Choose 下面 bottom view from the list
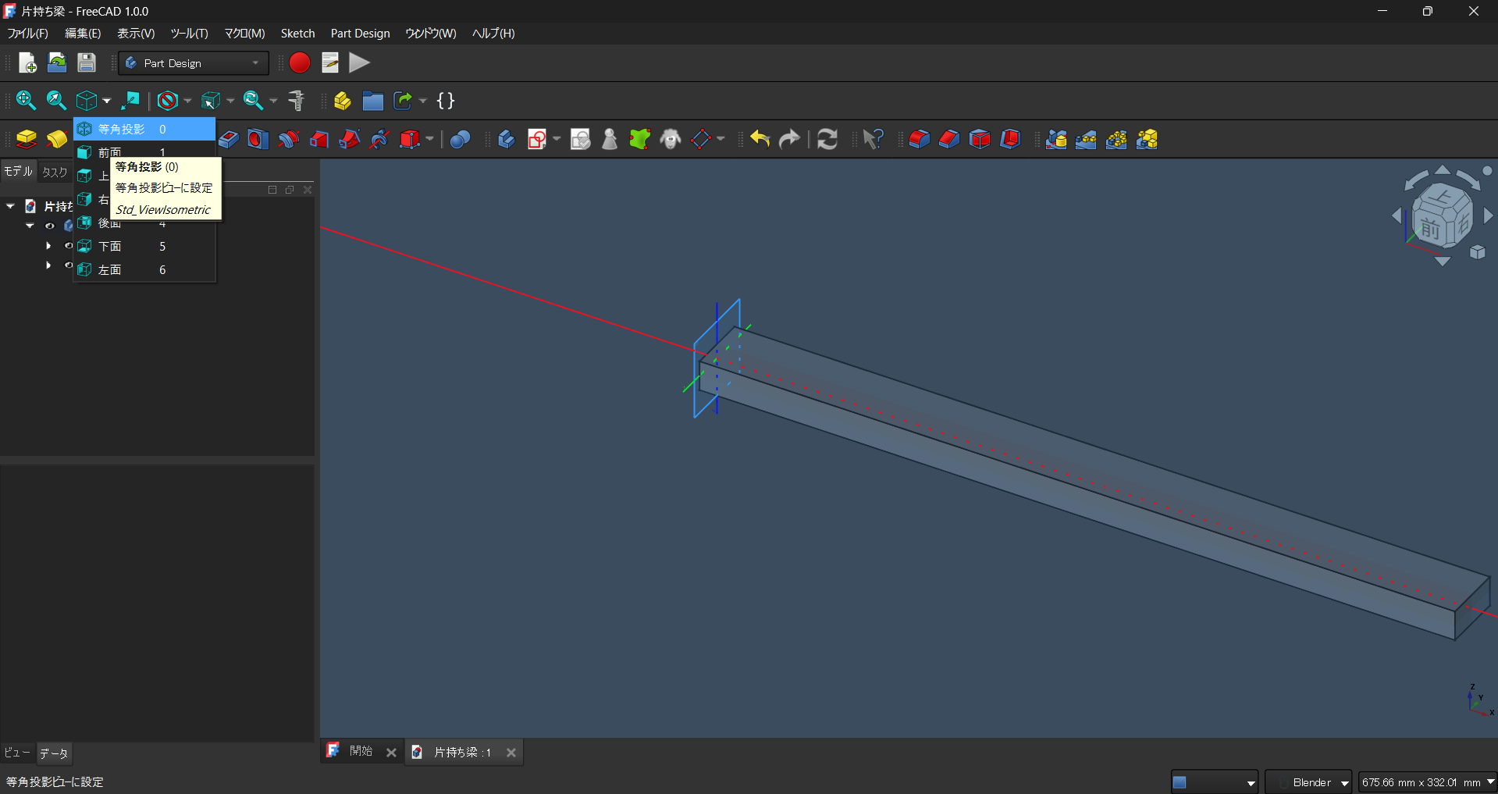1498x794 pixels. click(x=144, y=246)
